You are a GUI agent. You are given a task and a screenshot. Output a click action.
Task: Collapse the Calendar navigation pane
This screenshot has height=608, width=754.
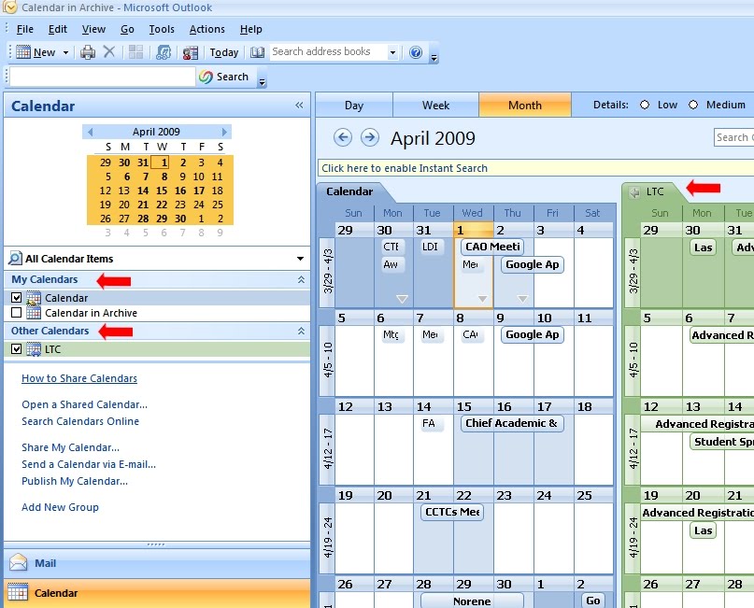(299, 106)
